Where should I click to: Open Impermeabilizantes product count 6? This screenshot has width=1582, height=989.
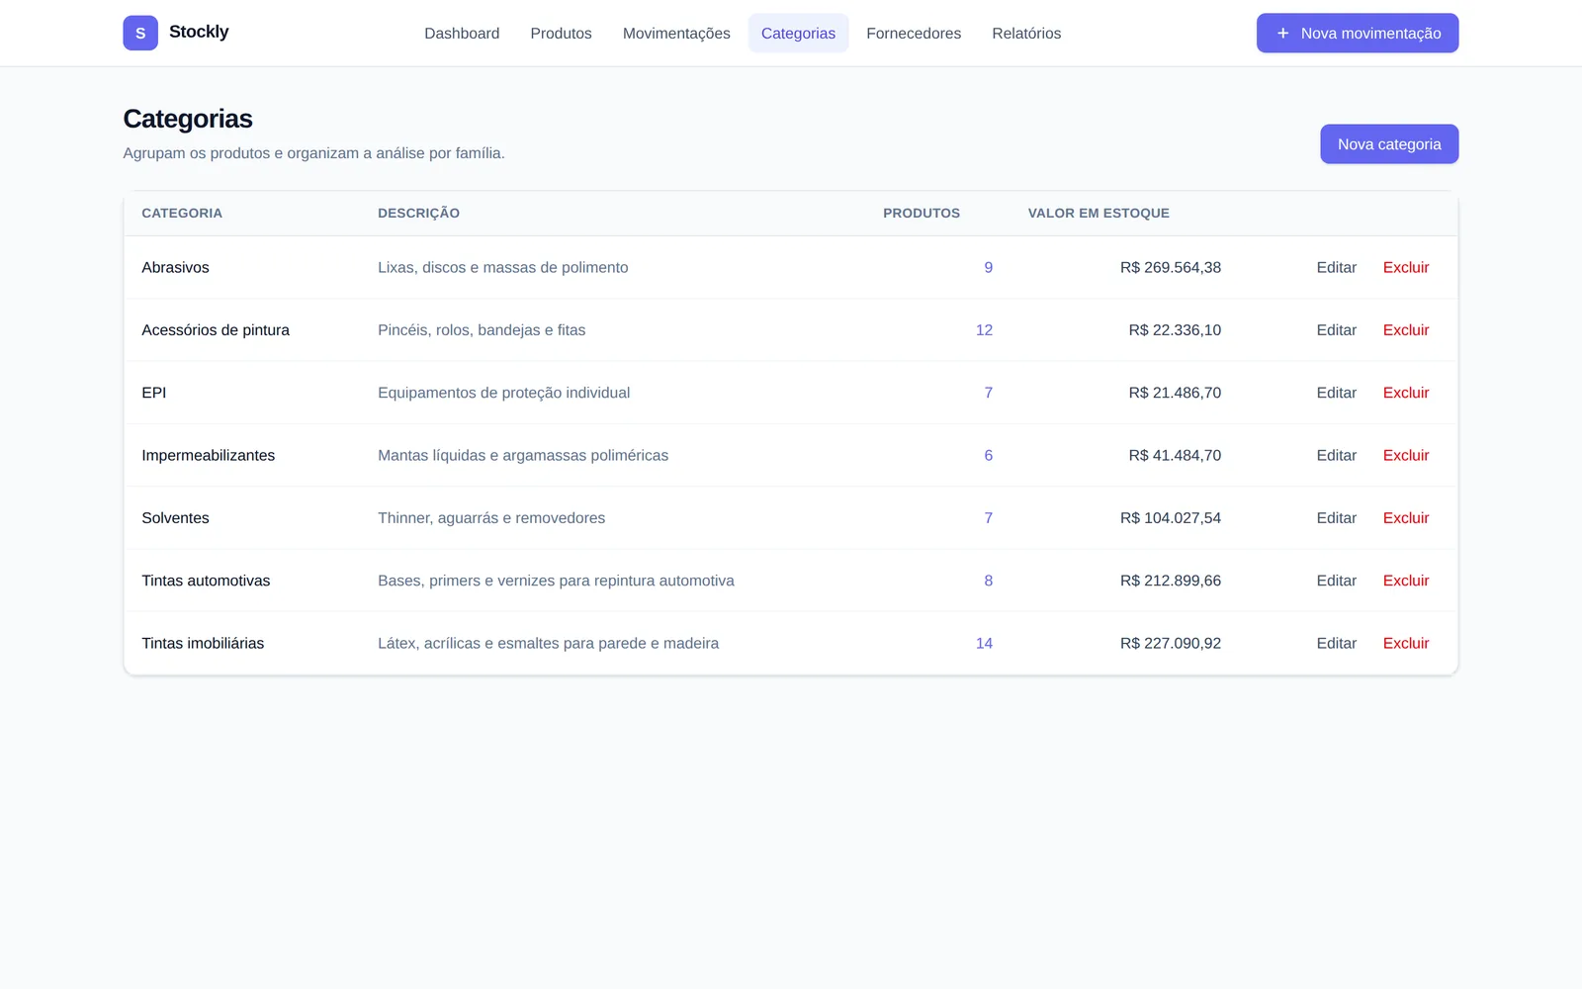[x=988, y=455]
